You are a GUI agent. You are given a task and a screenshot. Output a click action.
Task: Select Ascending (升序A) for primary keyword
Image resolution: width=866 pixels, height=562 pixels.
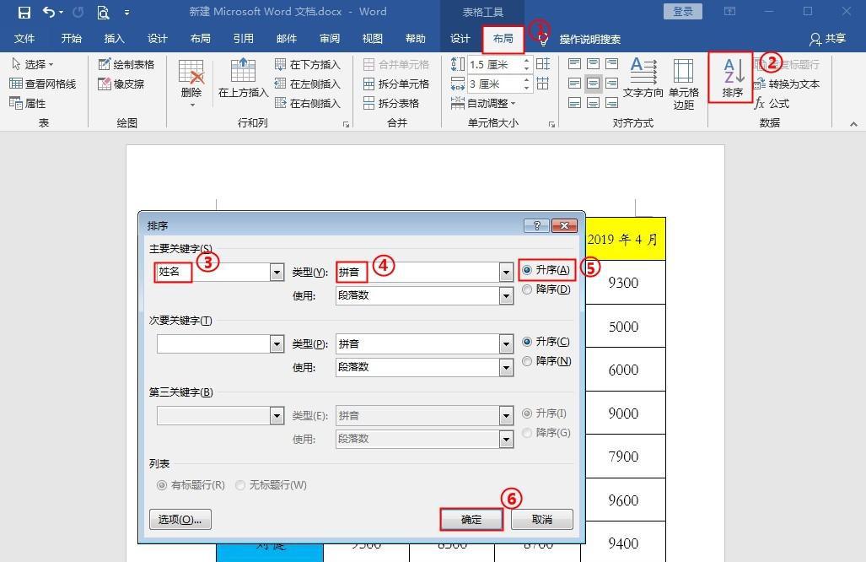tap(546, 270)
